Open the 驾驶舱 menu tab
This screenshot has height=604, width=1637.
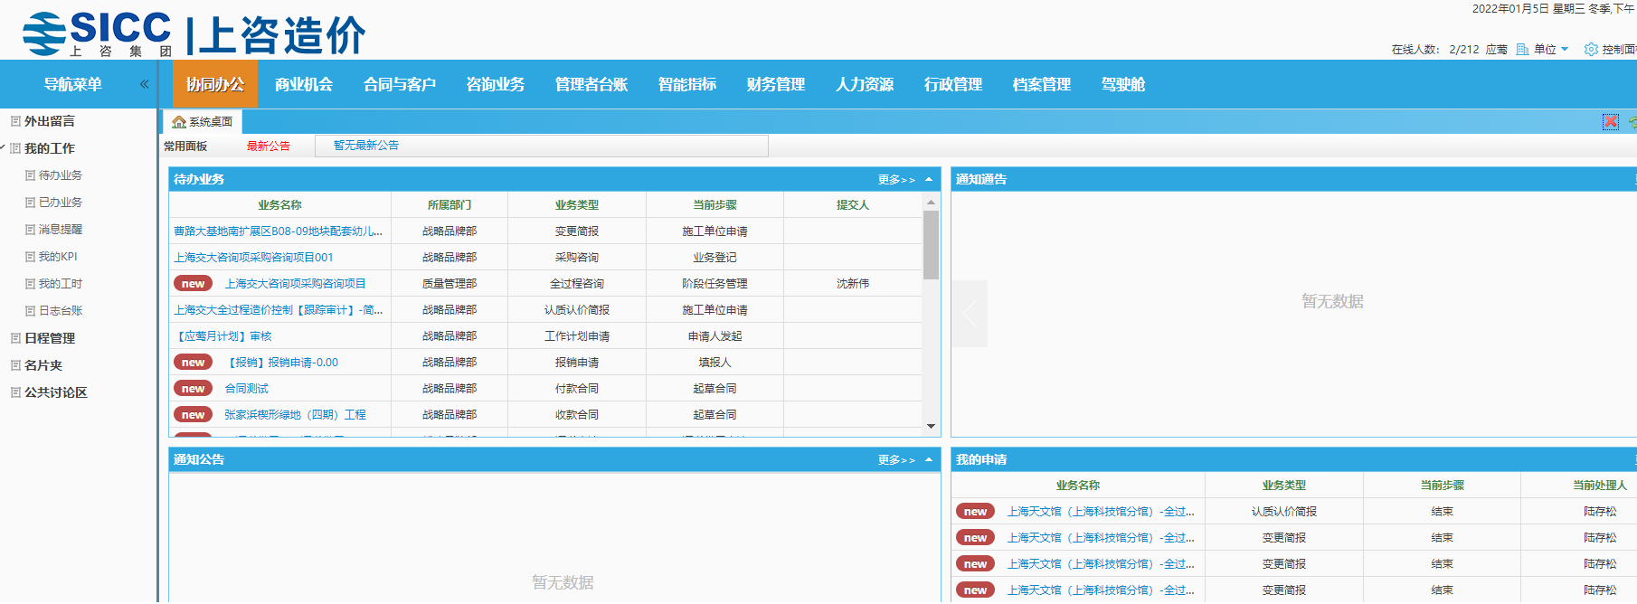pyautogui.click(x=1122, y=85)
